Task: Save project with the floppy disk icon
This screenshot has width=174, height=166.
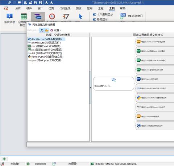Action: pyautogui.click(x=36, y=3)
